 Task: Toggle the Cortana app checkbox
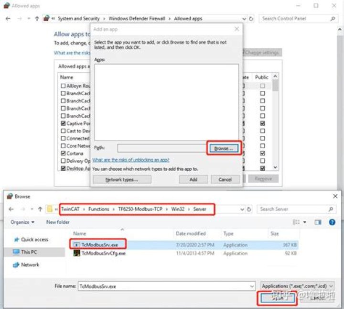pyautogui.click(x=64, y=154)
